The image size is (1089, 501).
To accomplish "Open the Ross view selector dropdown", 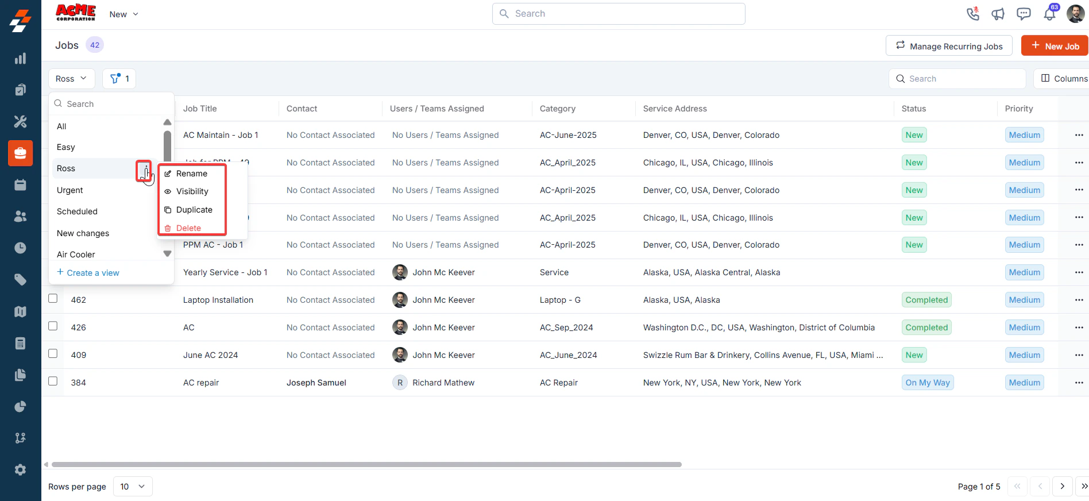I will click(71, 79).
